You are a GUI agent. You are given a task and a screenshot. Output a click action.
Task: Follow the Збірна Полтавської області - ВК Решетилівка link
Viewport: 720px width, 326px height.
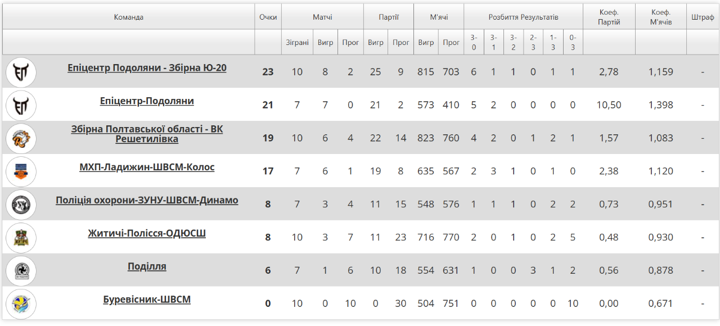pos(147,134)
